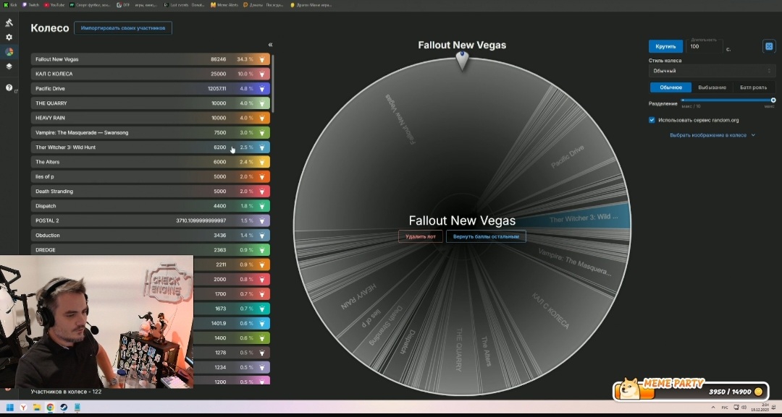Open the Twitch bookmark
Image resolution: width=782 pixels, height=417 pixels.
[30, 5]
